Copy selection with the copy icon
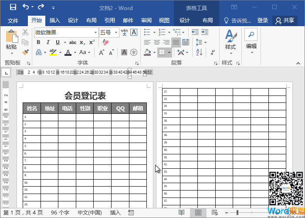Viewport: 305px width, 218px height. coord(25,42)
